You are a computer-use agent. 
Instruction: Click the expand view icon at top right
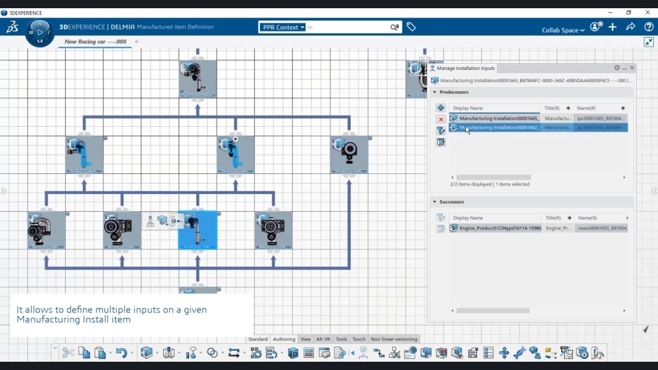click(649, 42)
